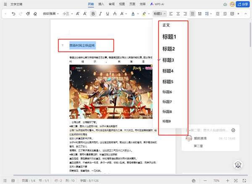The height and width of the screenshot is (184, 252).
Task: Switch to the 插入 tab
Action: (x=101, y=4)
